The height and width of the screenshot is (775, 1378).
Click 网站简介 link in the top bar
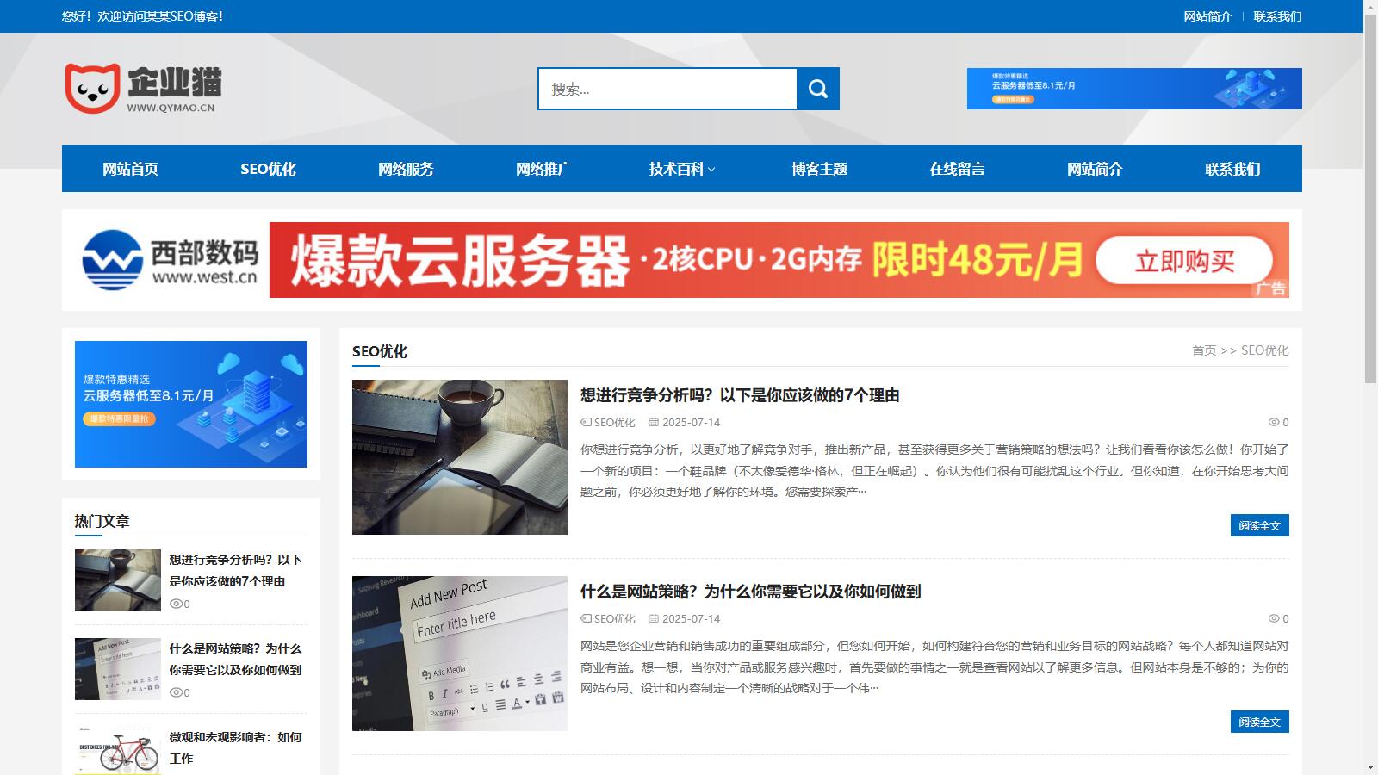click(1207, 16)
